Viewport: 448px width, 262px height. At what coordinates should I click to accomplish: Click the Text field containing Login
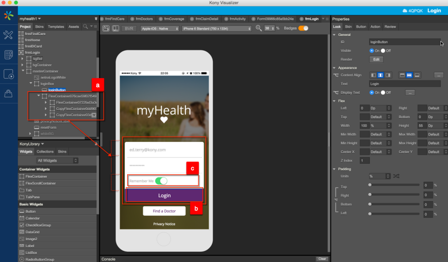(x=404, y=84)
